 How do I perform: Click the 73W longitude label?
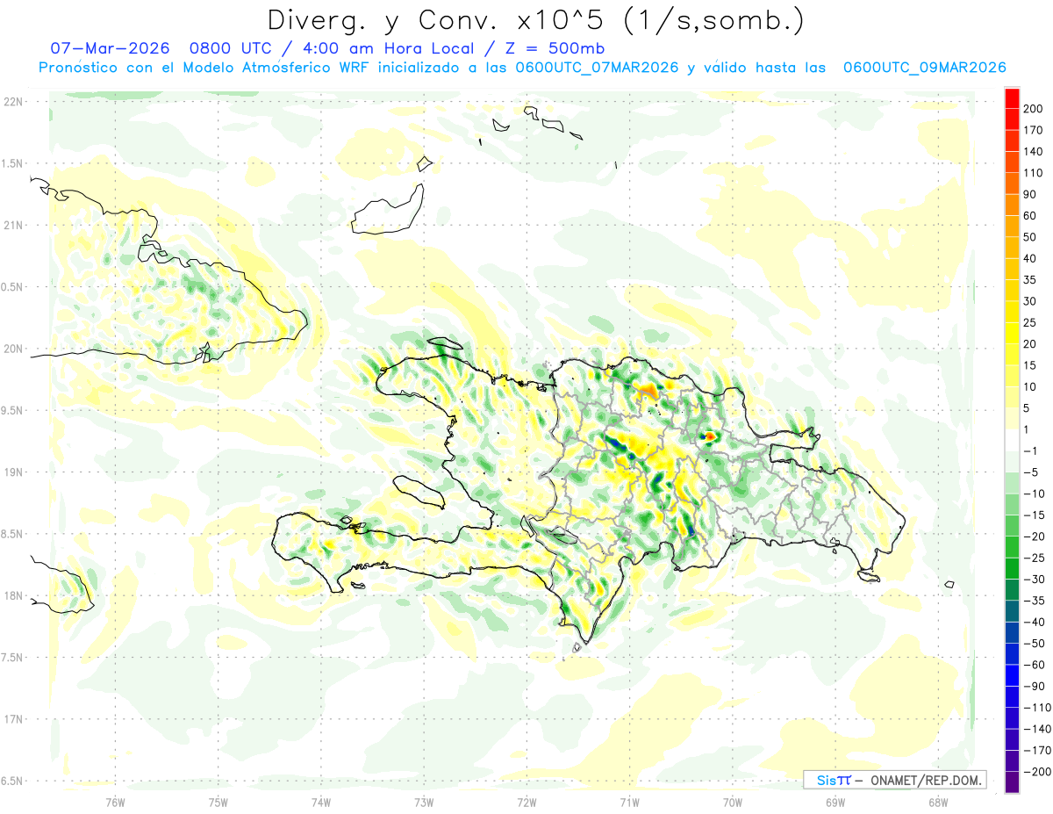tap(424, 802)
